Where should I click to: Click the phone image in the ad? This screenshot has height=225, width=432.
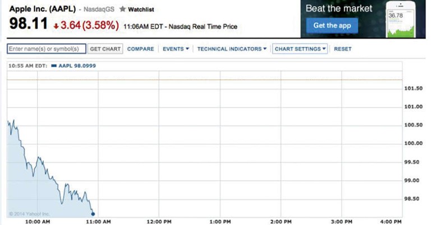point(401,19)
